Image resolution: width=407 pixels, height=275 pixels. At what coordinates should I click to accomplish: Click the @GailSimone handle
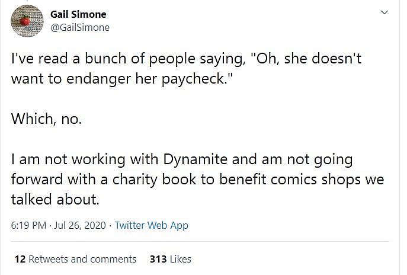(x=80, y=27)
